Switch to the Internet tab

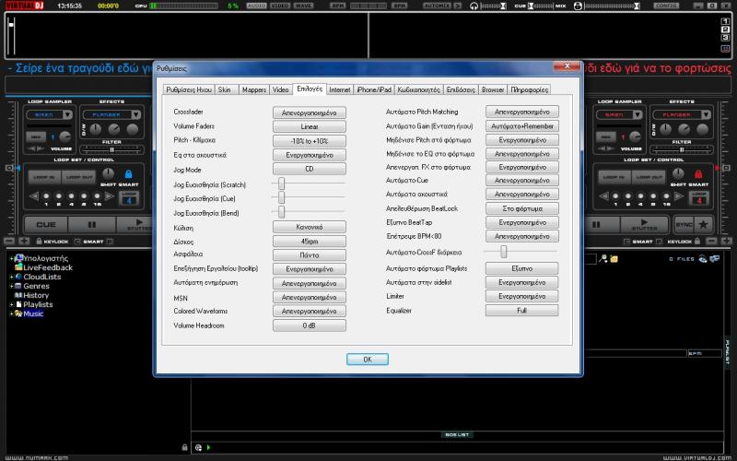point(339,89)
